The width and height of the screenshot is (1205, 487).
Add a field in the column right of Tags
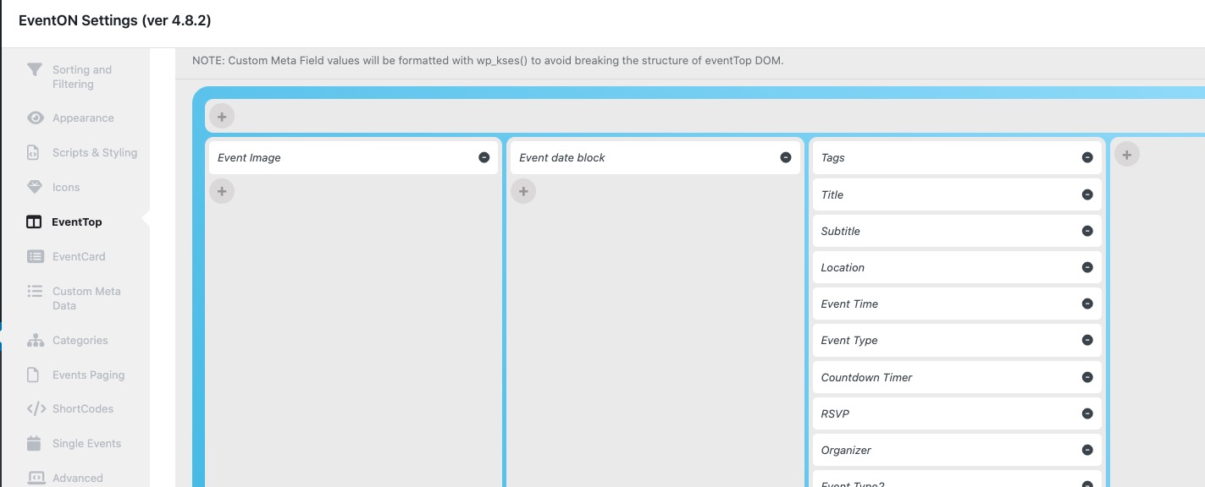[1127, 155]
